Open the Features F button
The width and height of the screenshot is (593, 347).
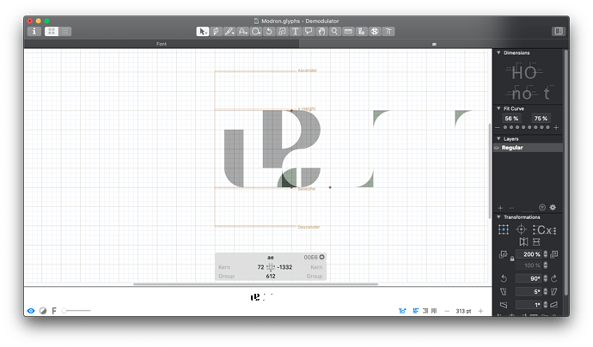click(x=54, y=311)
